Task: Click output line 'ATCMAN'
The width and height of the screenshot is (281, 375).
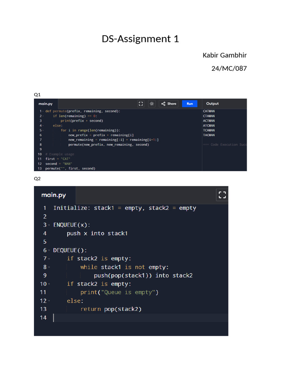Action: [209, 126]
